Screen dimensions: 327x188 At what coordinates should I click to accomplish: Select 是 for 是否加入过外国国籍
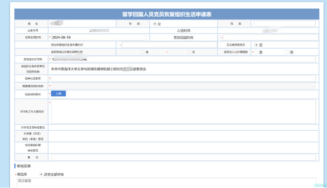tap(256, 52)
